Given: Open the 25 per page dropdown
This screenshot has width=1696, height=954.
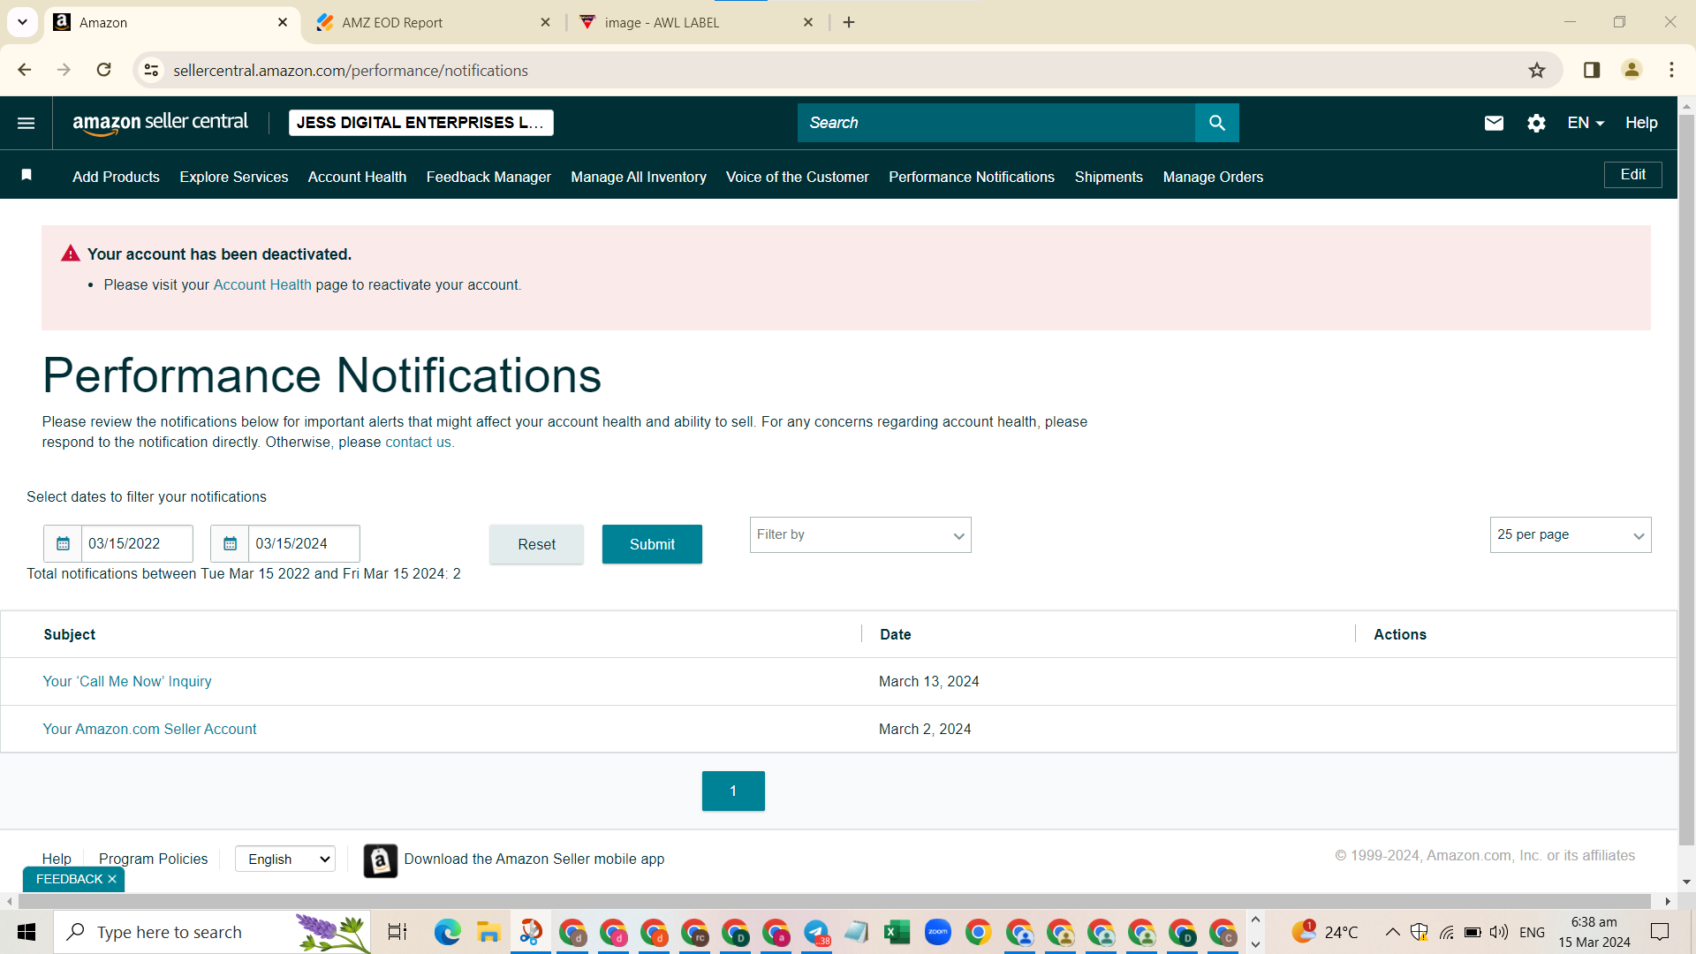Looking at the screenshot, I should click(1570, 535).
